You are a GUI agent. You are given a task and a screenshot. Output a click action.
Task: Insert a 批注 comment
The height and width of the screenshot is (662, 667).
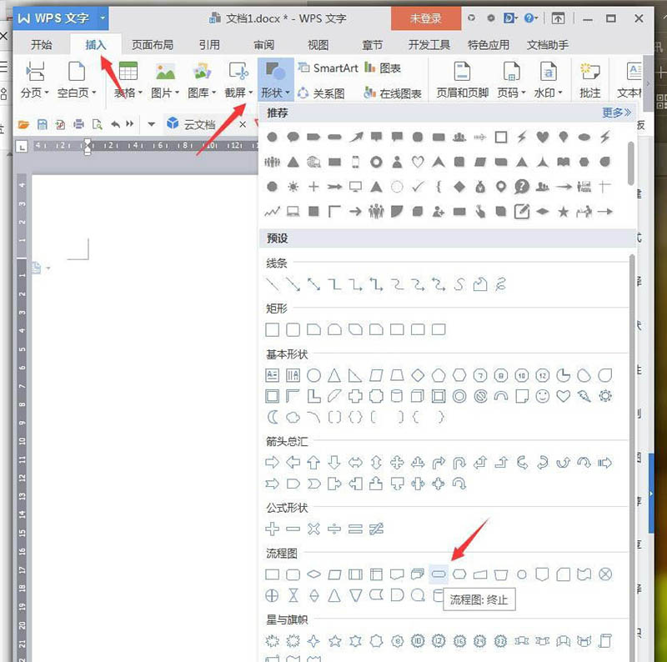click(x=590, y=80)
